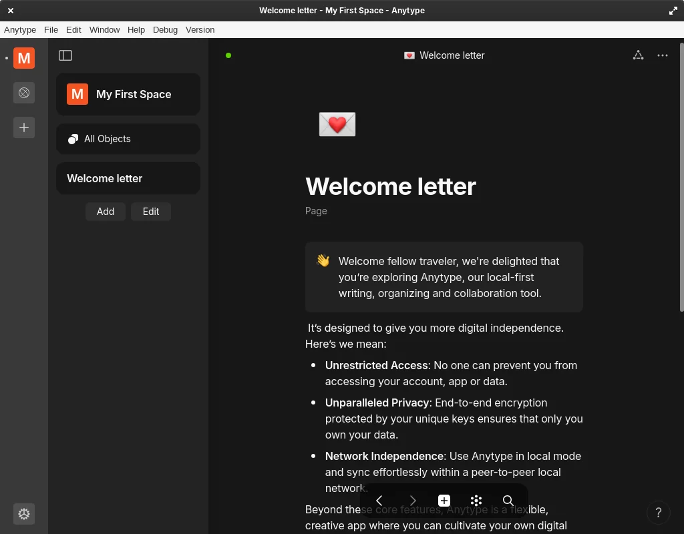Create new object with plus button
Image resolution: width=684 pixels, height=534 pixels.
[x=444, y=501]
